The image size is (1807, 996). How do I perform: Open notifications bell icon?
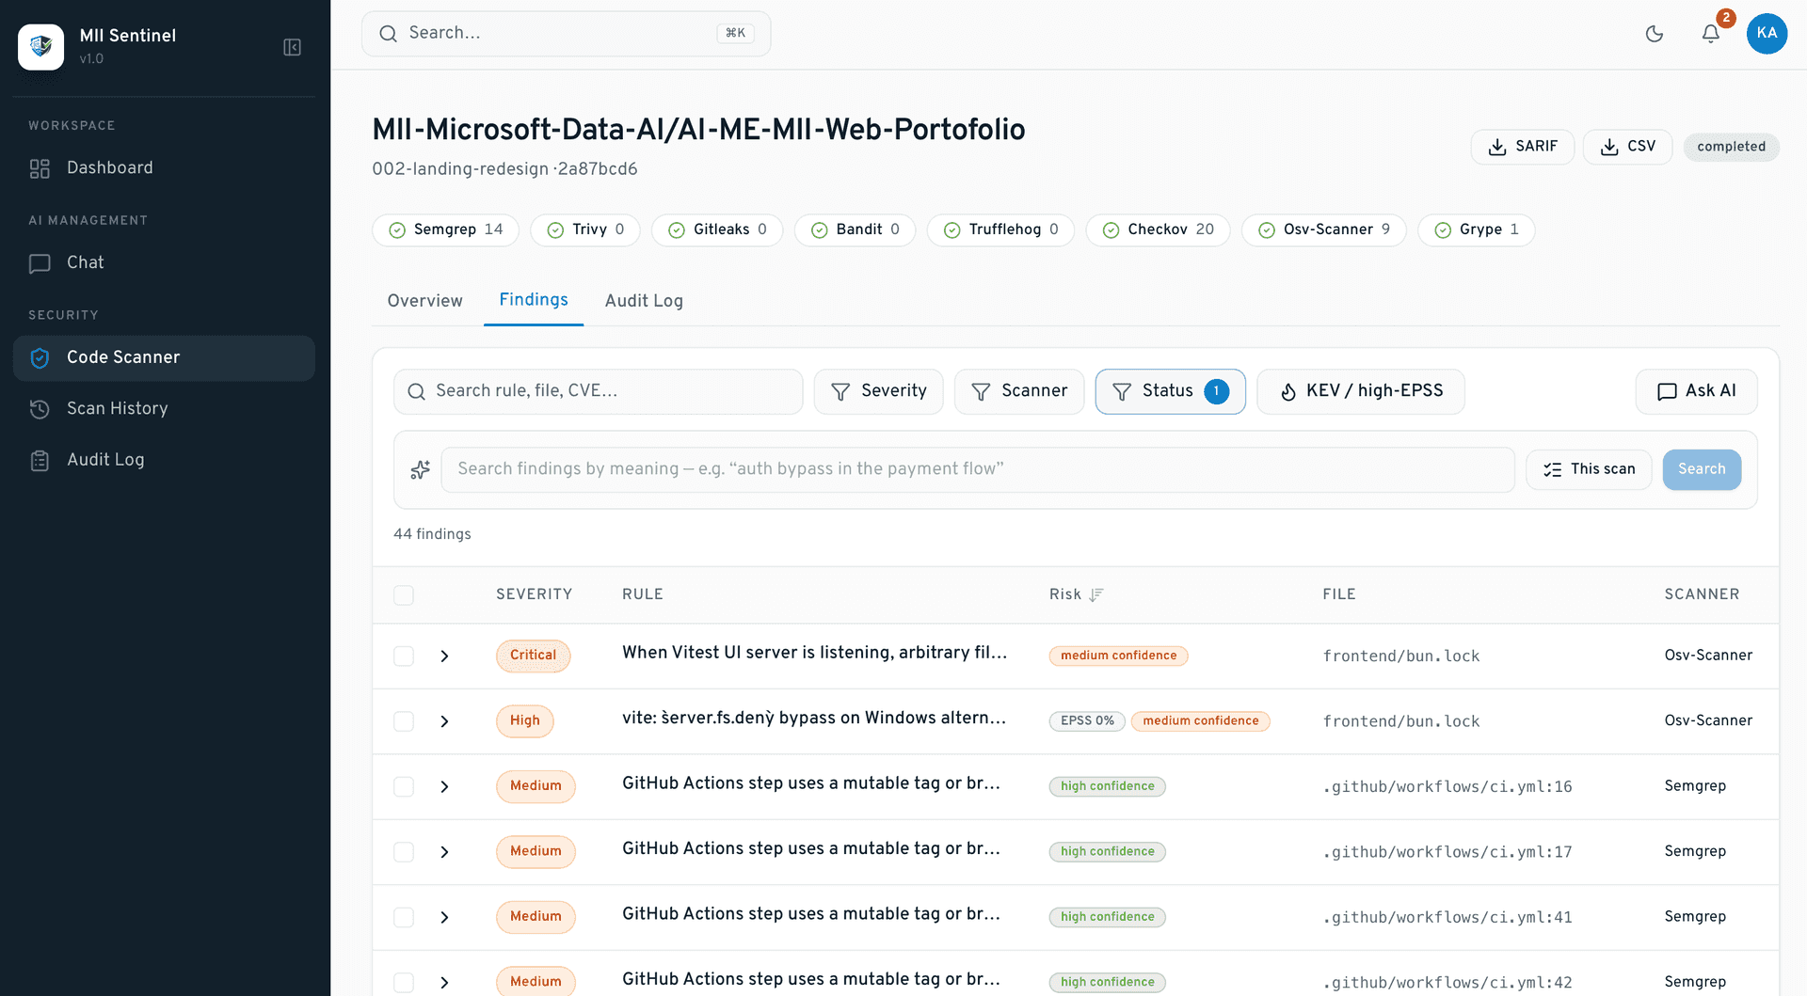(1710, 34)
